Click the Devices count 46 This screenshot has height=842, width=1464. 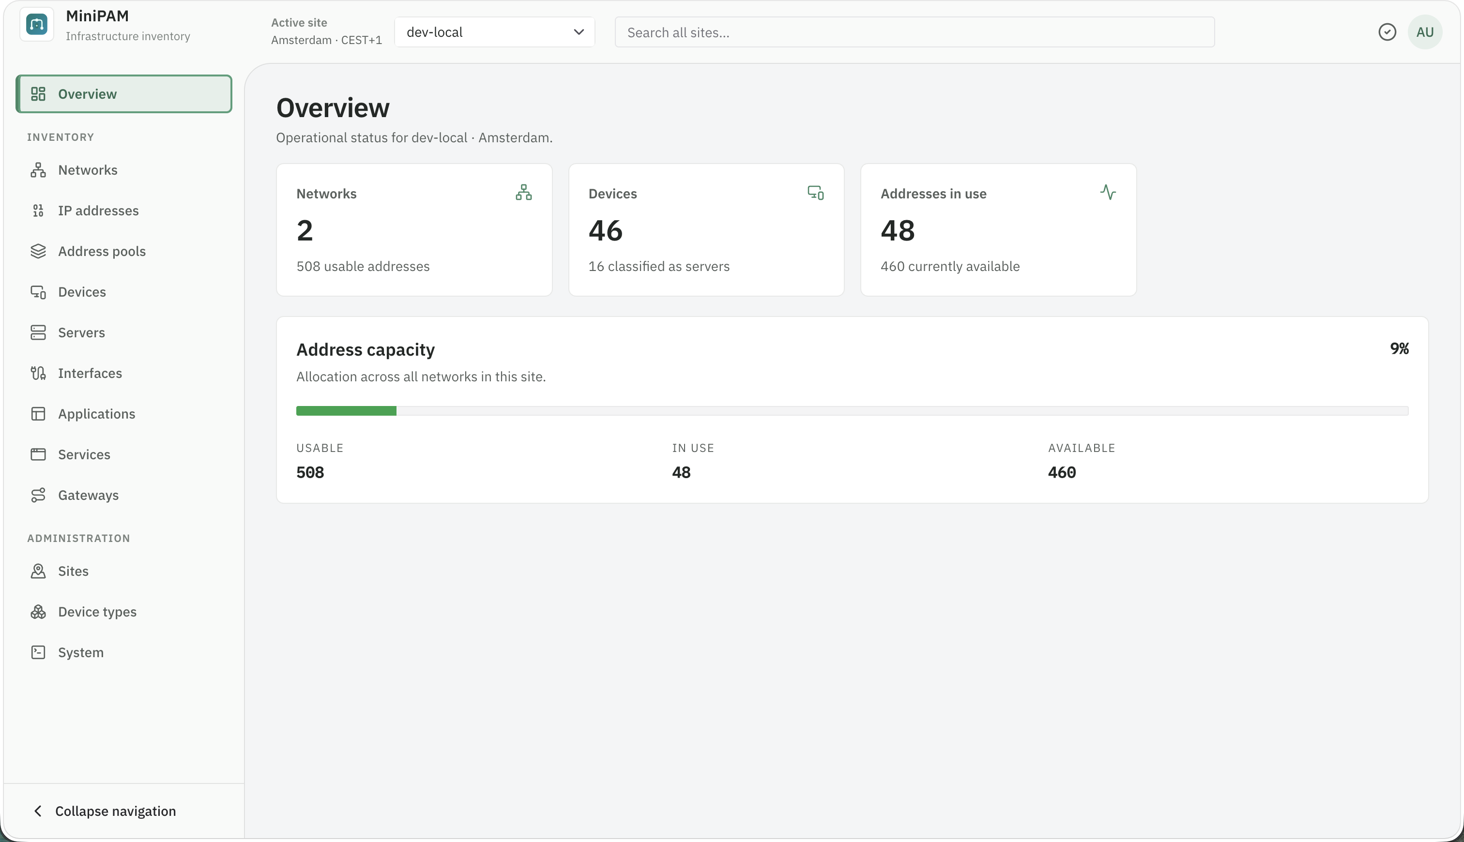[605, 231]
